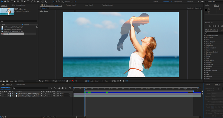Toggle the Region of Interest button

[86, 81]
